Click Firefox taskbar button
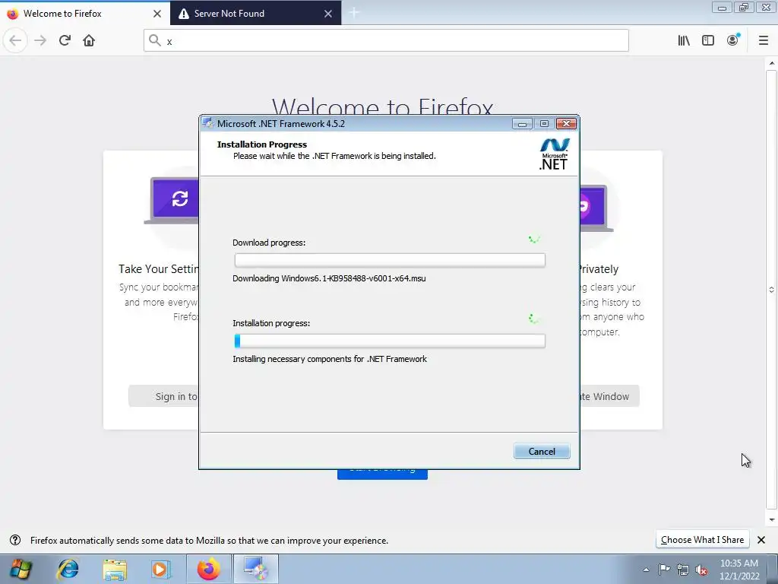Image resolution: width=778 pixels, height=584 pixels. 208,569
